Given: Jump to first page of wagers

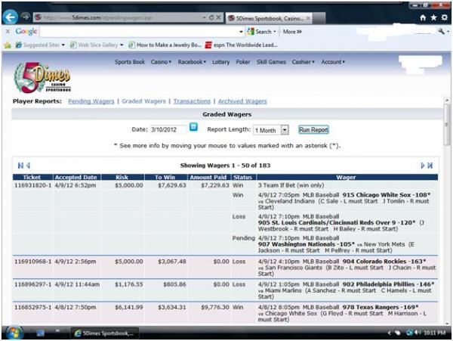Looking at the screenshot, I should (x=20, y=165).
